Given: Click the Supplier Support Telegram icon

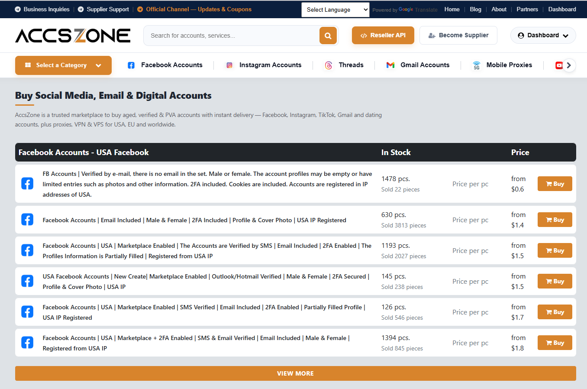Looking at the screenshot, I should (81, 9).
